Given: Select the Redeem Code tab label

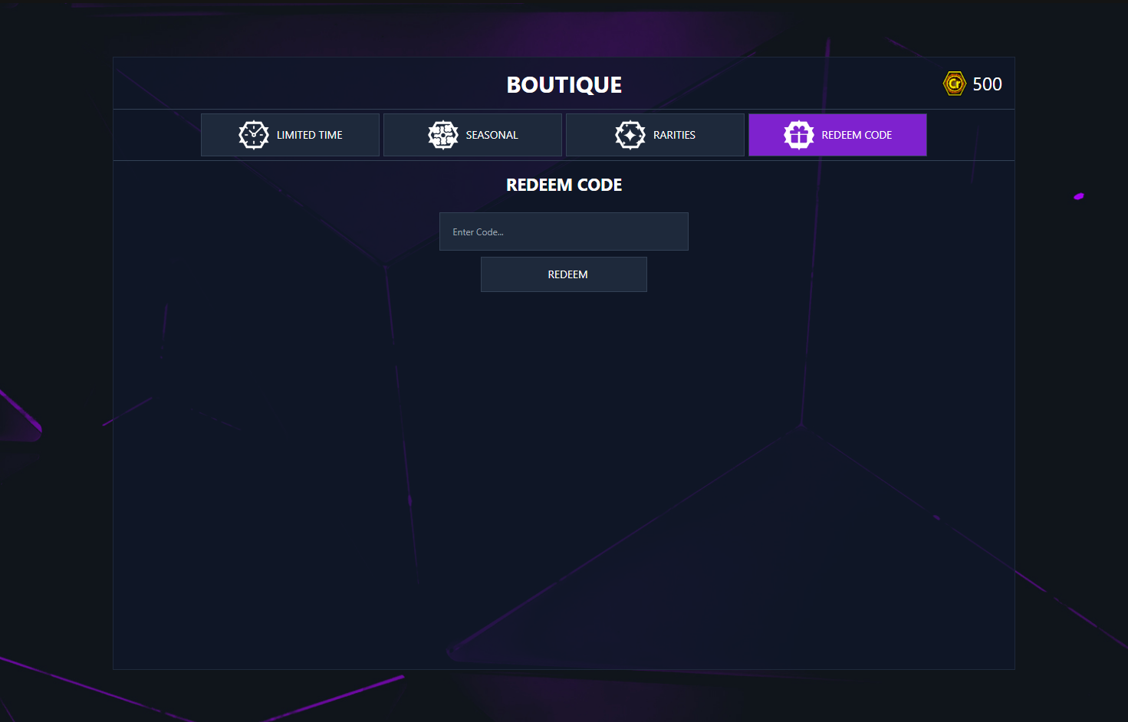Looking at the screenshot, I should (x=857, y=135).
